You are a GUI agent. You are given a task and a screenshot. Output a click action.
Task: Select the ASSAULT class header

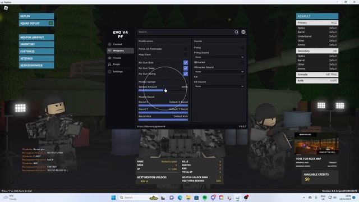[x=317, y=16]
